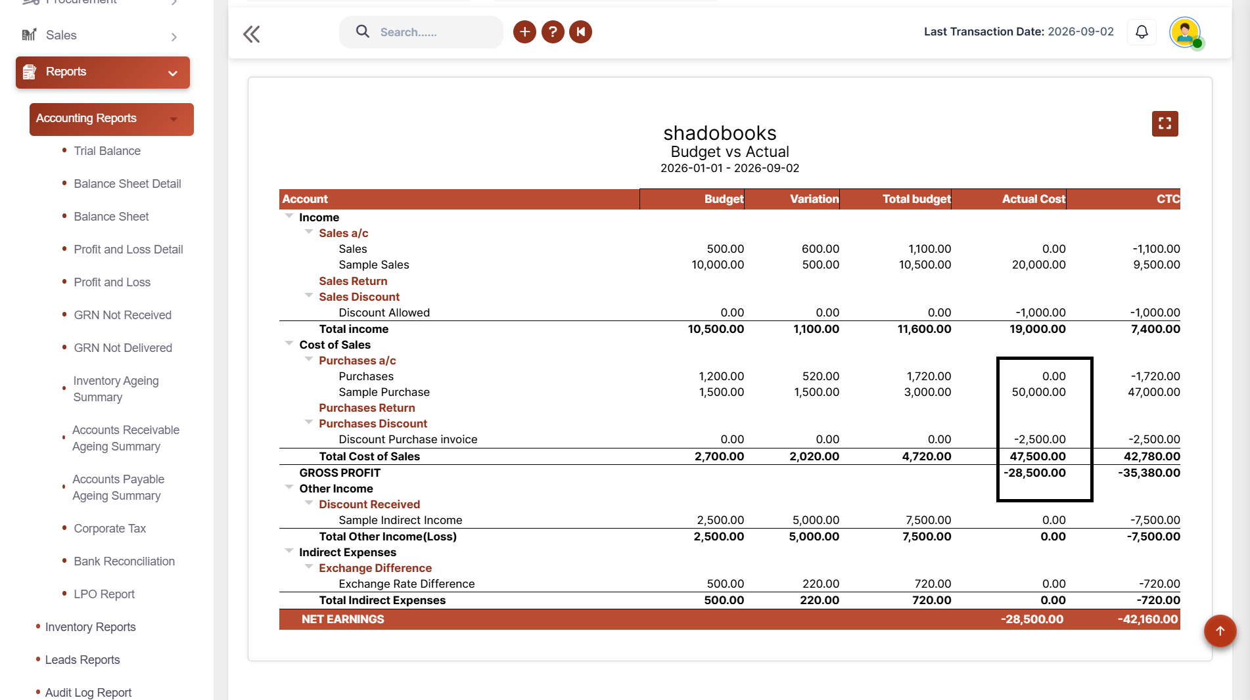This screenshot has height=700, width=1250.
Task: Toggle fullscreen report view
Action: tap(1165, 123)
